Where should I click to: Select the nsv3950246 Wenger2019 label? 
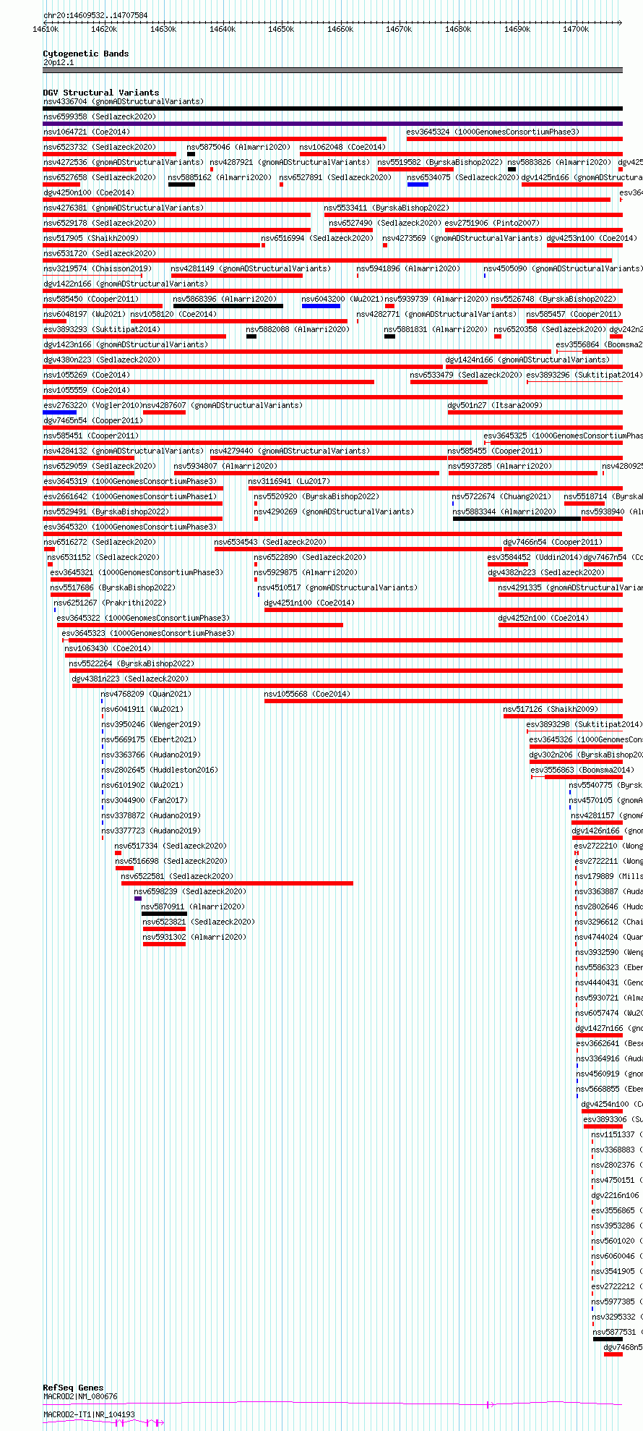pyautogui.click(x=152, y=724)
